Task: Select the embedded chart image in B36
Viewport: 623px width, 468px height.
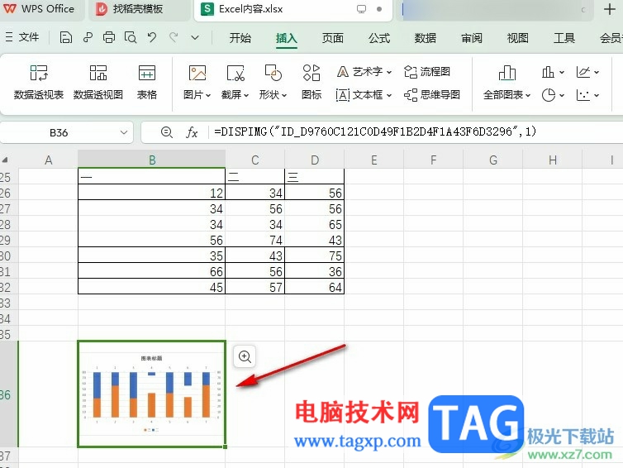Action: [152, 394]
